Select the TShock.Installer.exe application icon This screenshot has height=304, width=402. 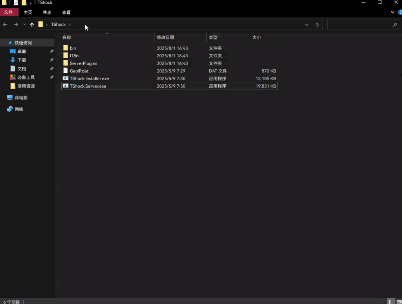click(66, 78)
